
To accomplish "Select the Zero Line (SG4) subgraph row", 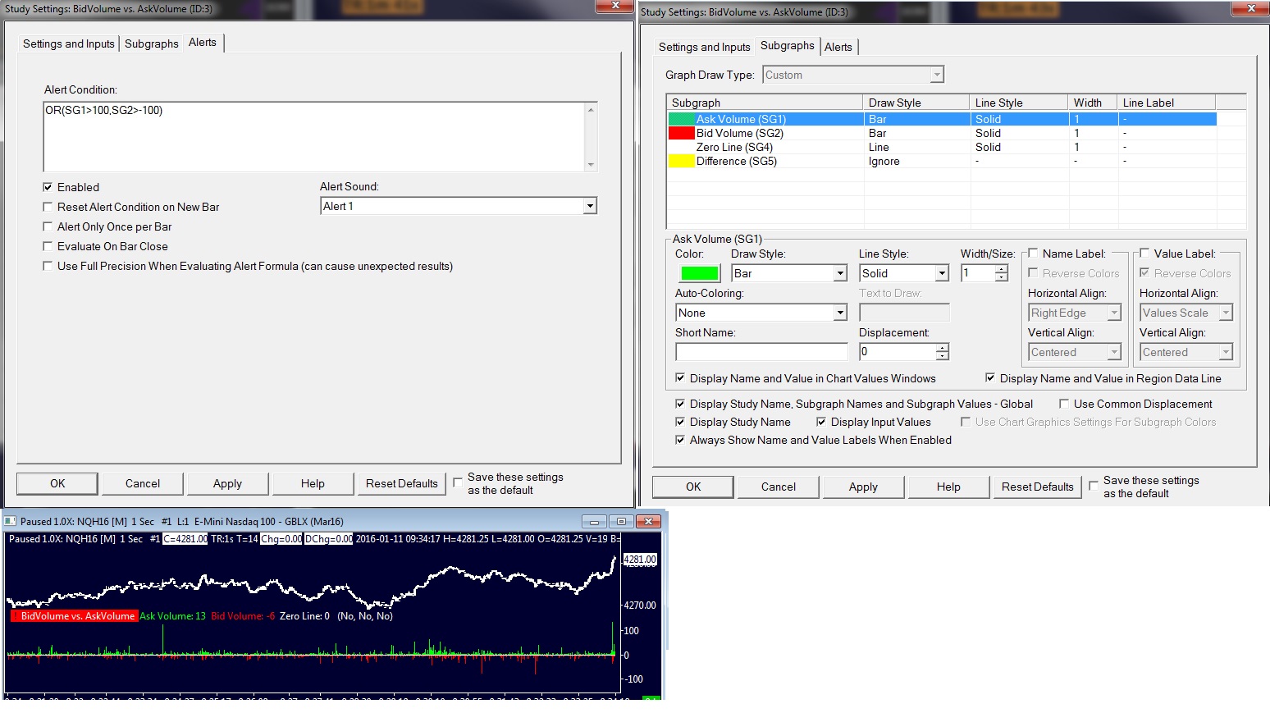I will click(942, 147).
